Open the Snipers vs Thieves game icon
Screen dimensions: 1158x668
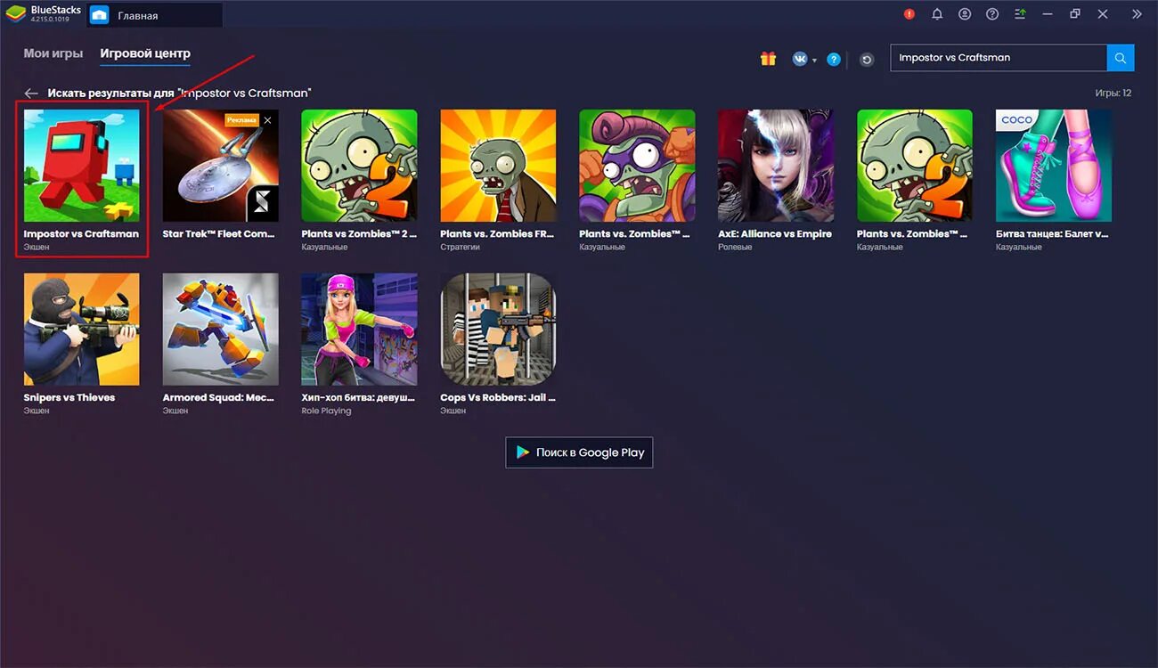81,330
